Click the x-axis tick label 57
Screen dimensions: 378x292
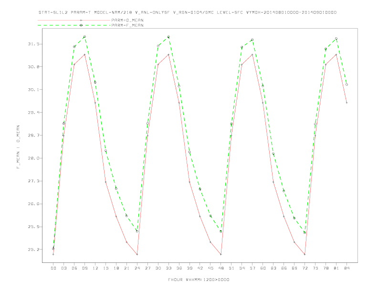point(252,268)
